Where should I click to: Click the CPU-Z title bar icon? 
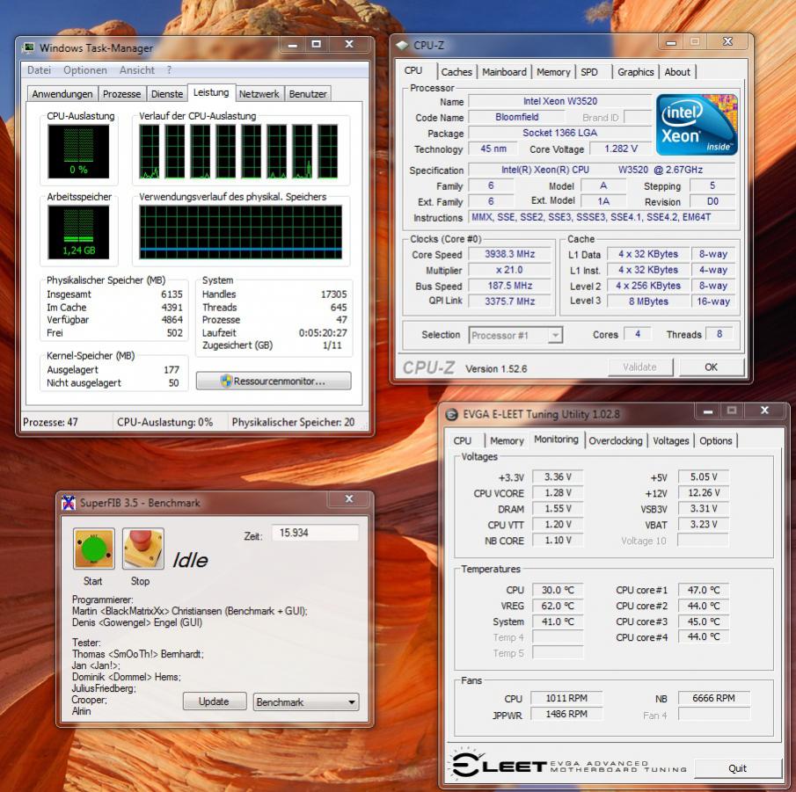tap(403, 45)
